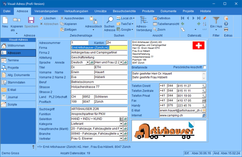Switch to the Besuchsberichte tab

coord(124,11)
